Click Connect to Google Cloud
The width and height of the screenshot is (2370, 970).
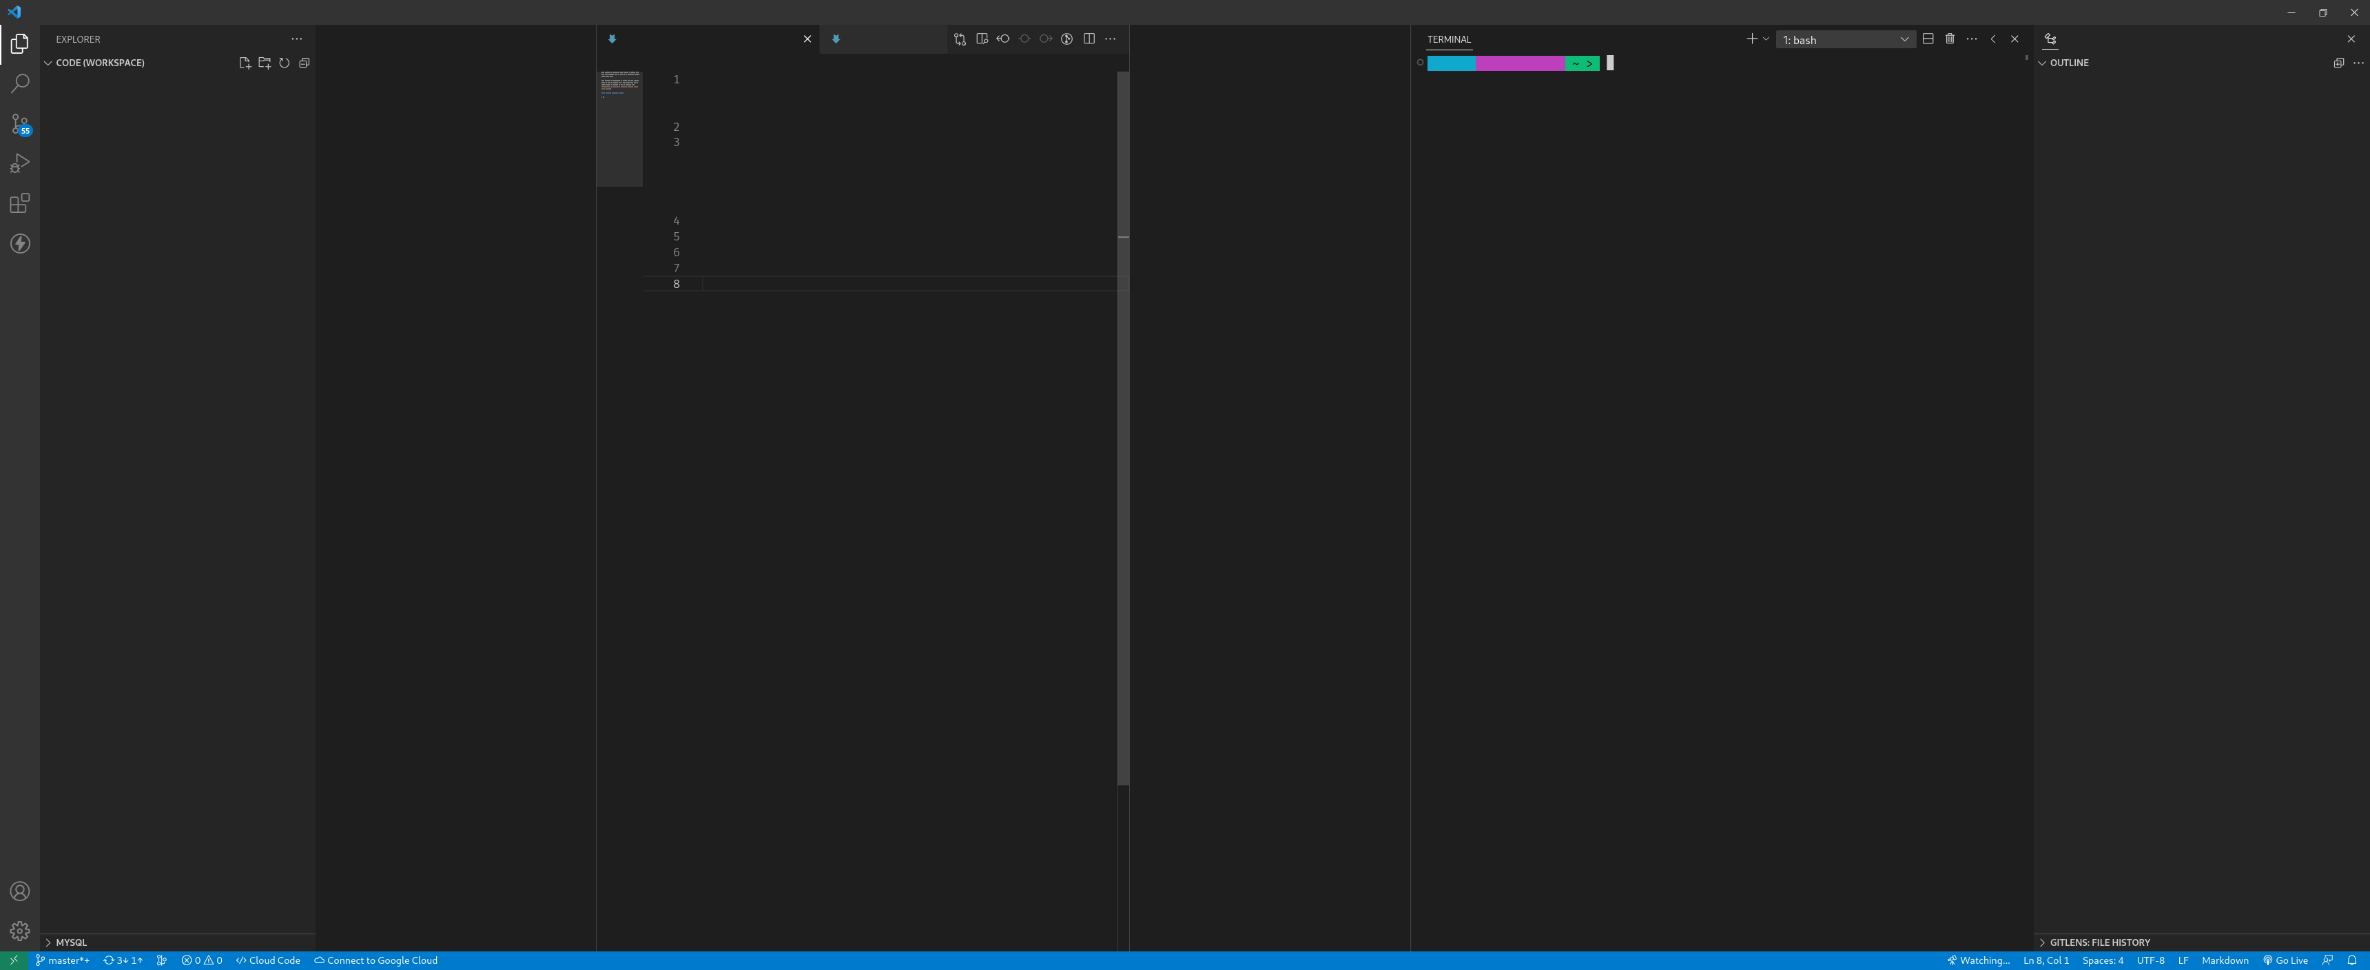click(376, 960)
